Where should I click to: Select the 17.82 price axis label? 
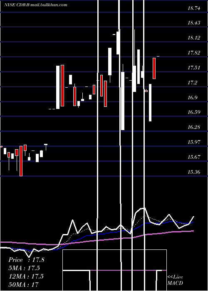tap(194, 53)
